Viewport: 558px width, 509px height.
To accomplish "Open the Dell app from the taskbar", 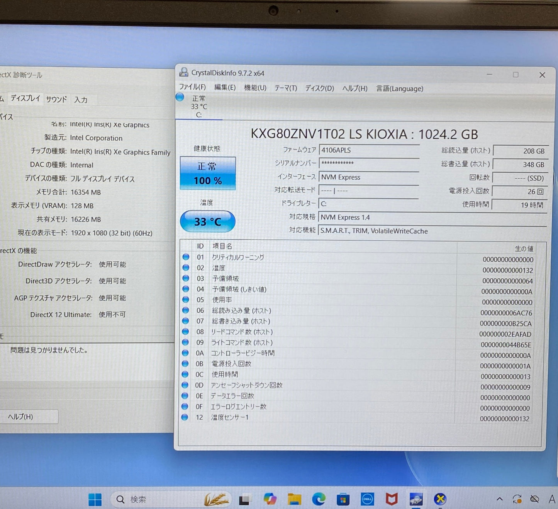I will [x=367, y=499].
